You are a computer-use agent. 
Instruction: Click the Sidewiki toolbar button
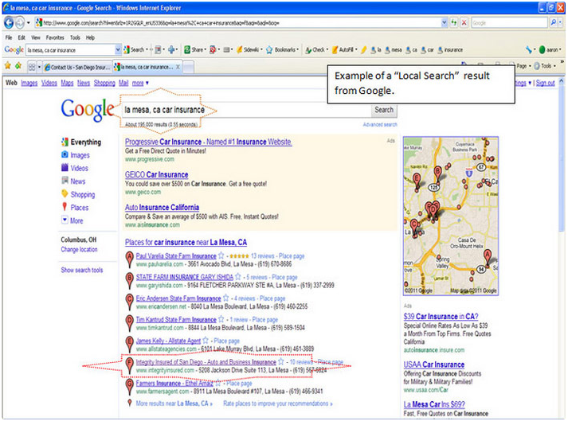coord(249,50)
